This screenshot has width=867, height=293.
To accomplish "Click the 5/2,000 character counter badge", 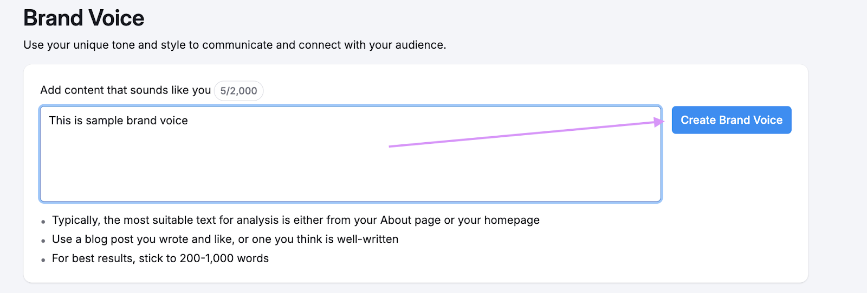I will [238, 91].
